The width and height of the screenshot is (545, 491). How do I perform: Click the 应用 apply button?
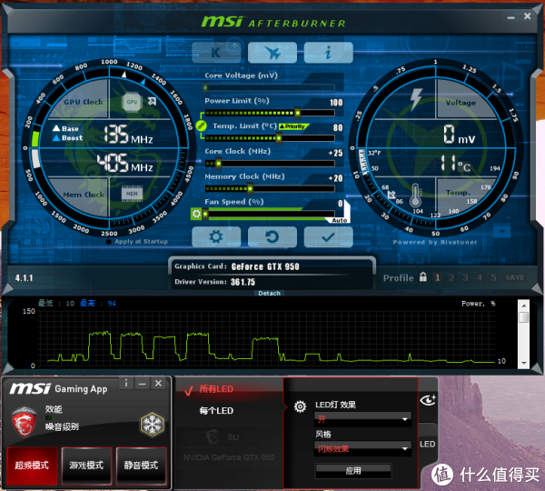(353, 471)
